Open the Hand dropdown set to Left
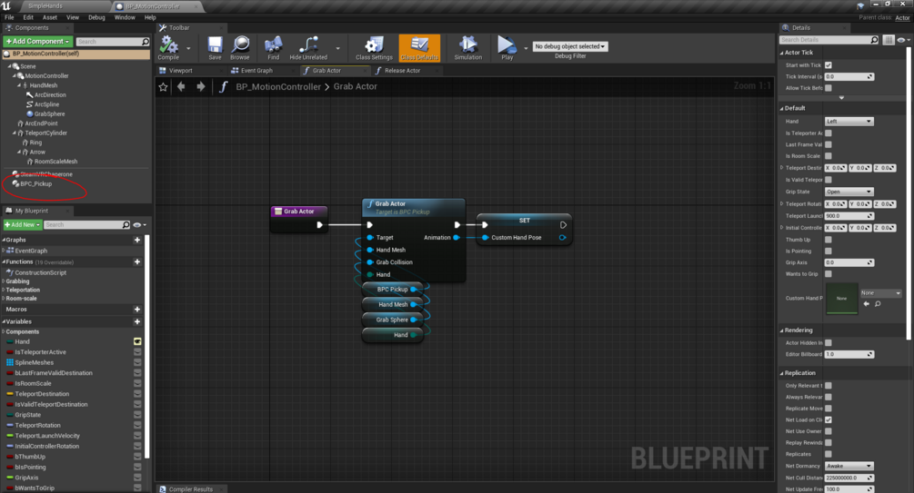This screenshot has width=914, height=493. (x=849, y=122)
